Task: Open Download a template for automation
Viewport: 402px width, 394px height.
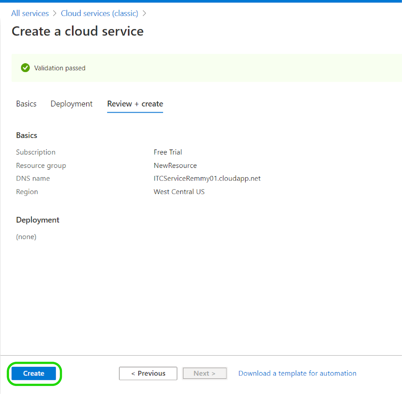Action: pos(297,373)
